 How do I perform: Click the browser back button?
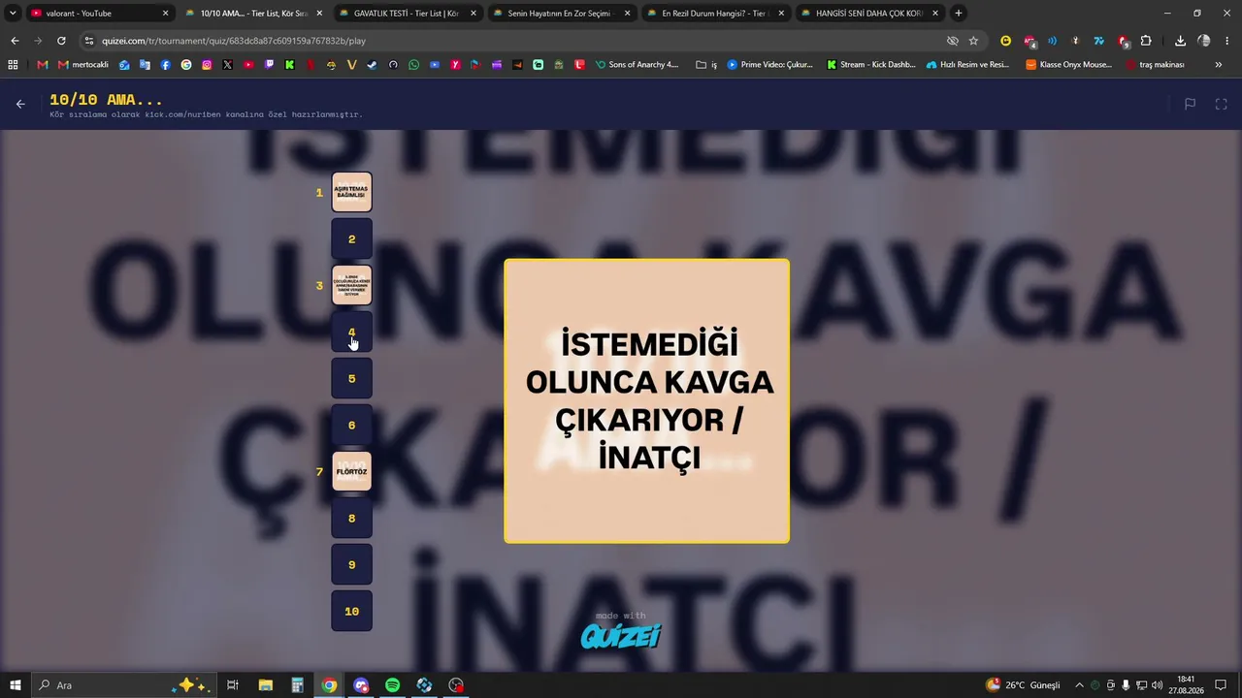[x=15, y=41]
